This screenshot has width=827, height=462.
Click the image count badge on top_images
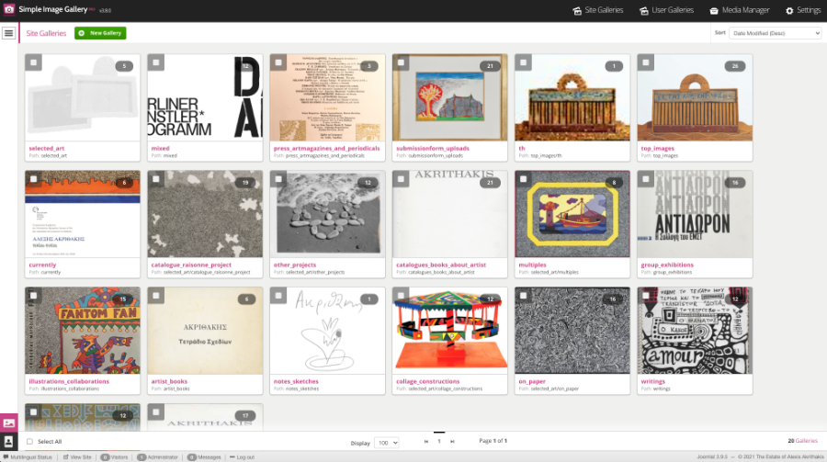[x=735, y=66]
